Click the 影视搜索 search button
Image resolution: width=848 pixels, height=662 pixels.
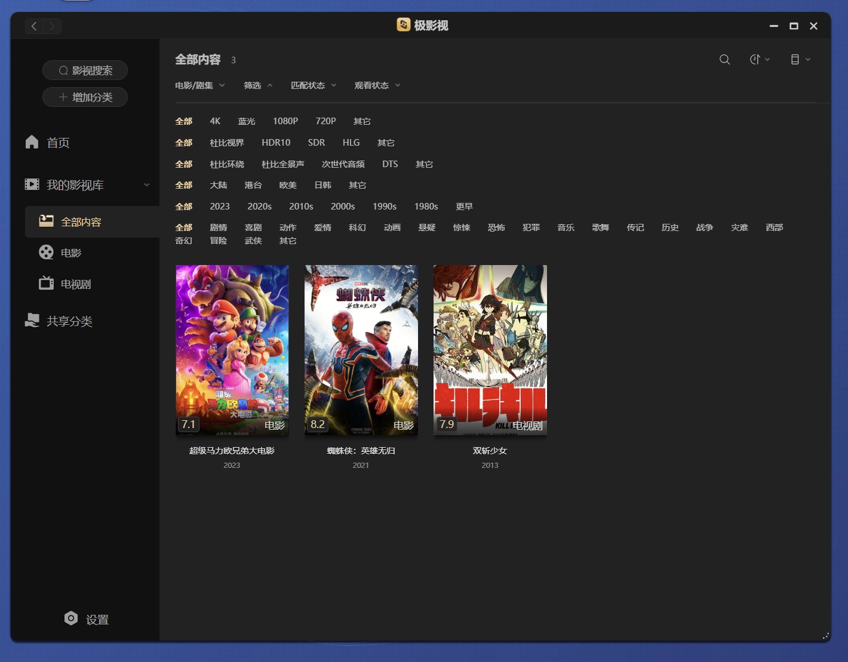[85, 70]
